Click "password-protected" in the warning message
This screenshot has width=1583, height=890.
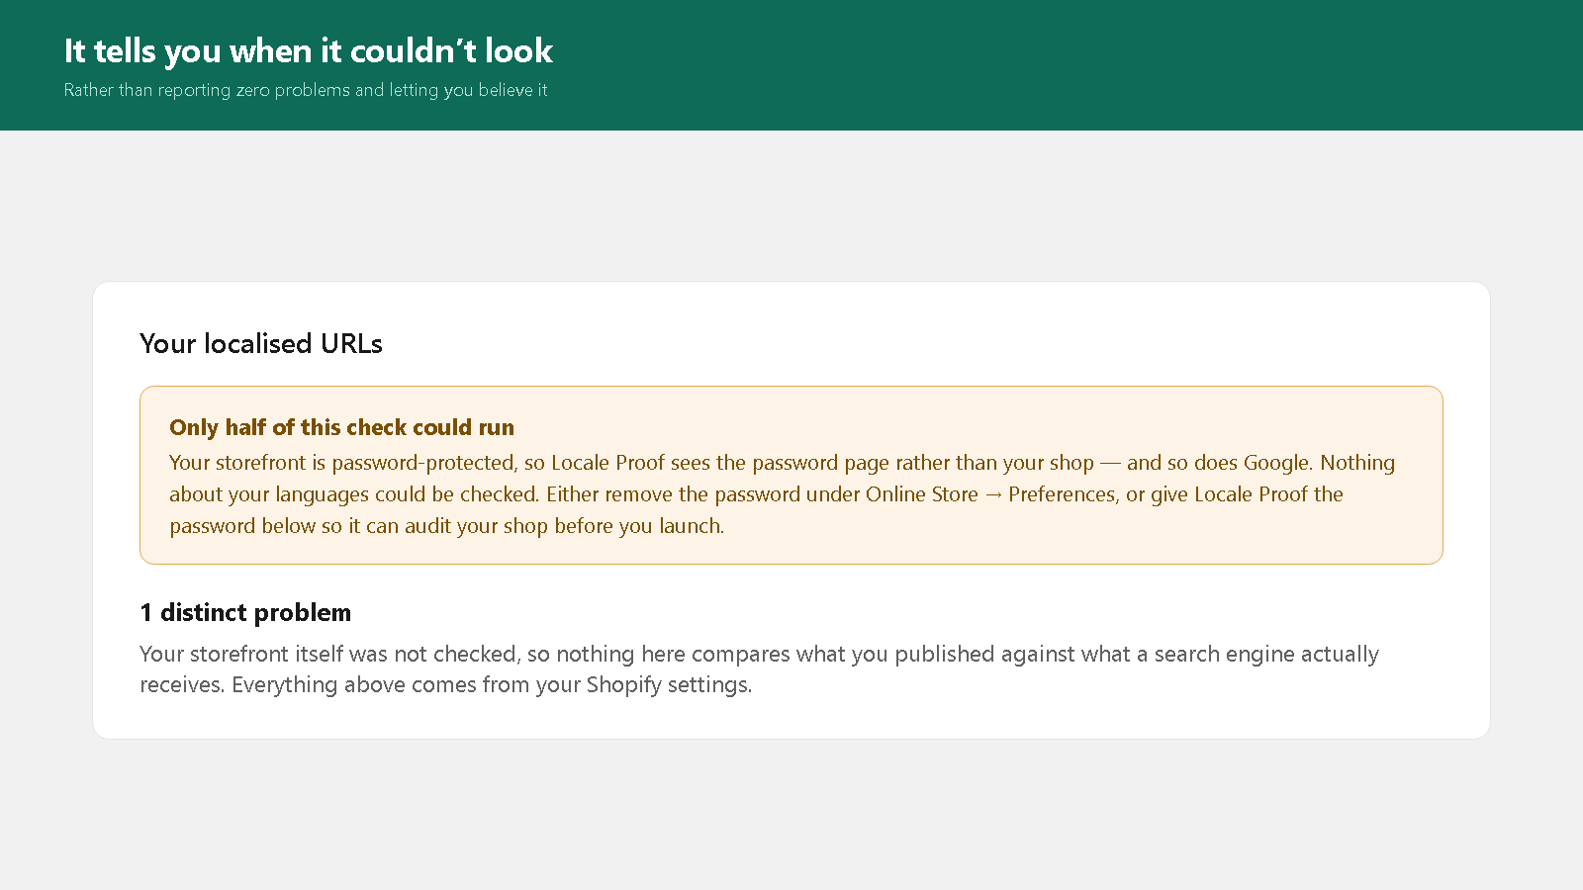coord(423,463)
